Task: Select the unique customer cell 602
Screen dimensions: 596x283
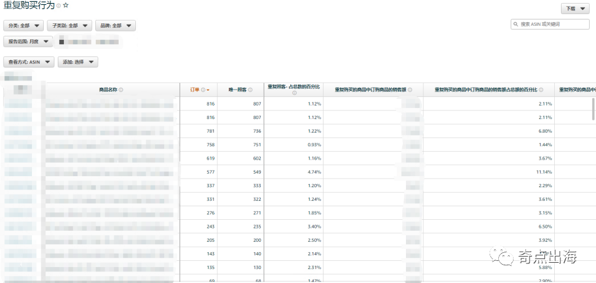Action: coord(257,158)
